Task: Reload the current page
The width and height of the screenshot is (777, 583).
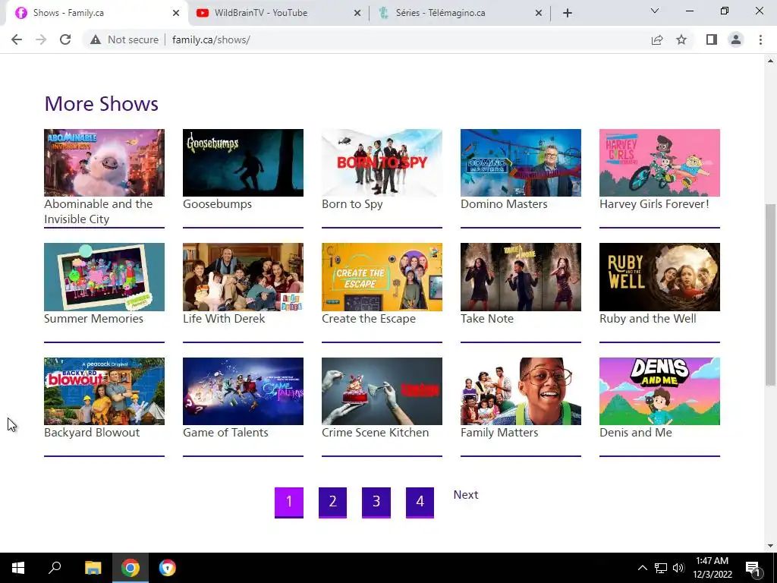Action: coord(65,39)
